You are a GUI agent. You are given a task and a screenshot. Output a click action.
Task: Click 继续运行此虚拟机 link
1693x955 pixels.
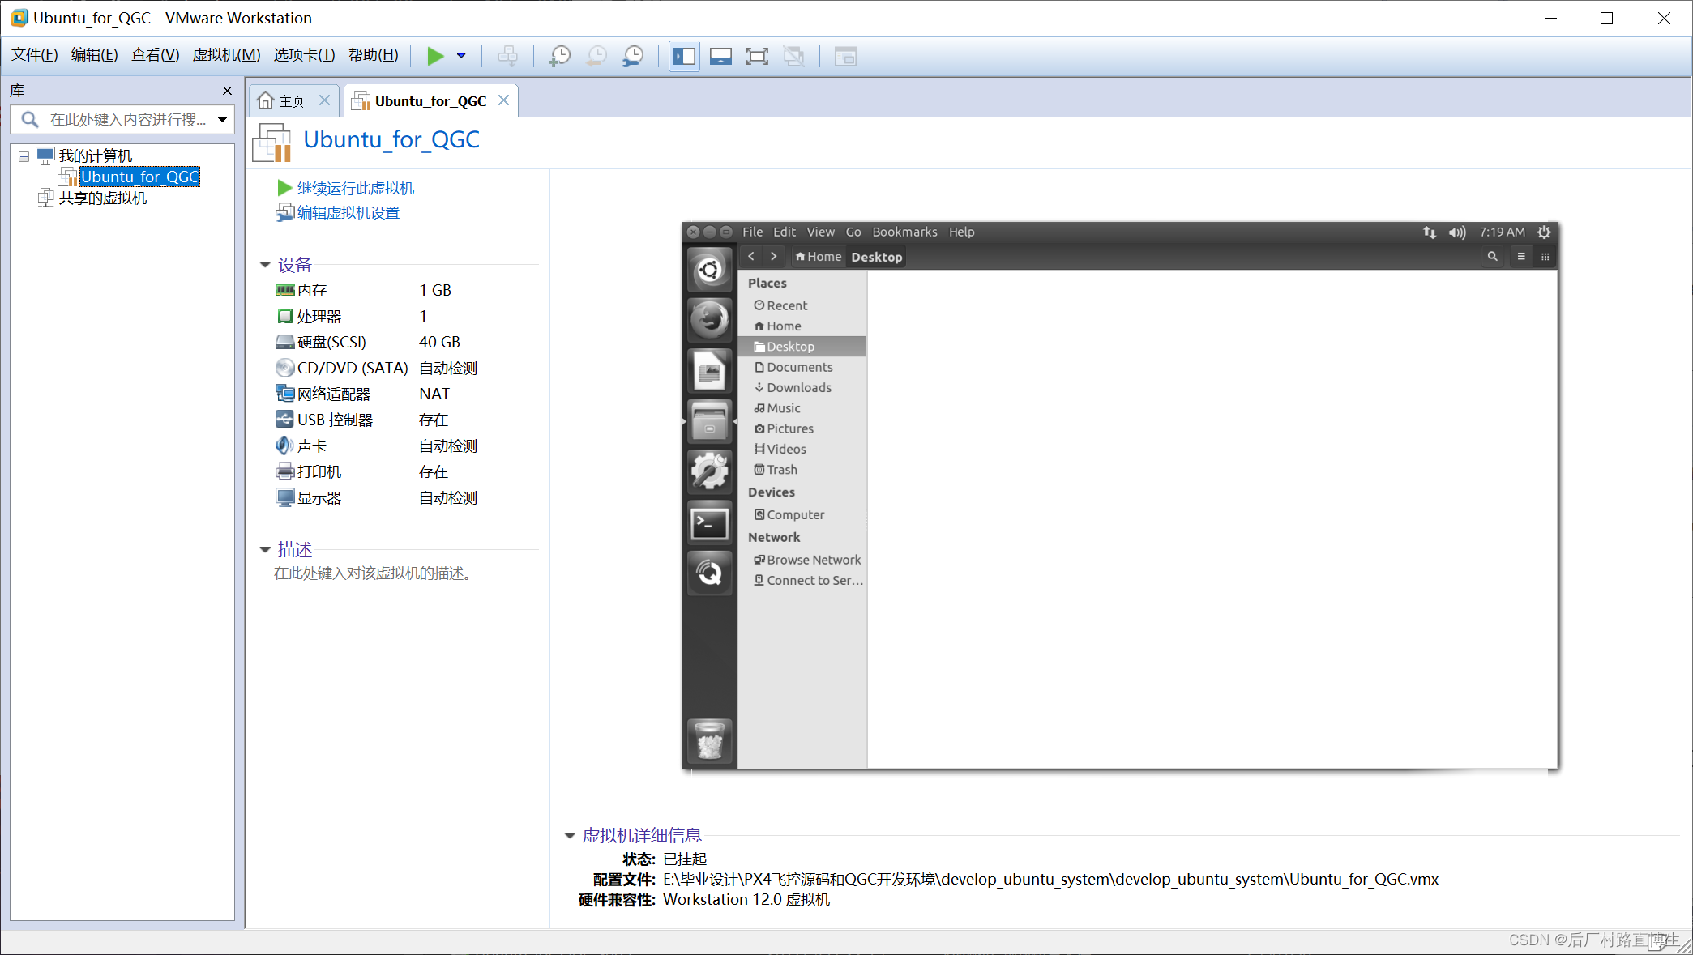355,188
